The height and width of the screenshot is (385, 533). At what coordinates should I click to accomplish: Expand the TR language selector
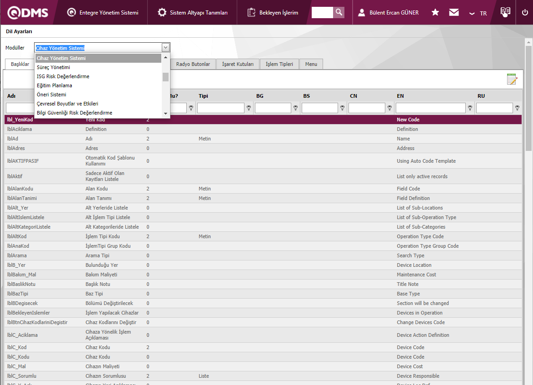[478, 13]
